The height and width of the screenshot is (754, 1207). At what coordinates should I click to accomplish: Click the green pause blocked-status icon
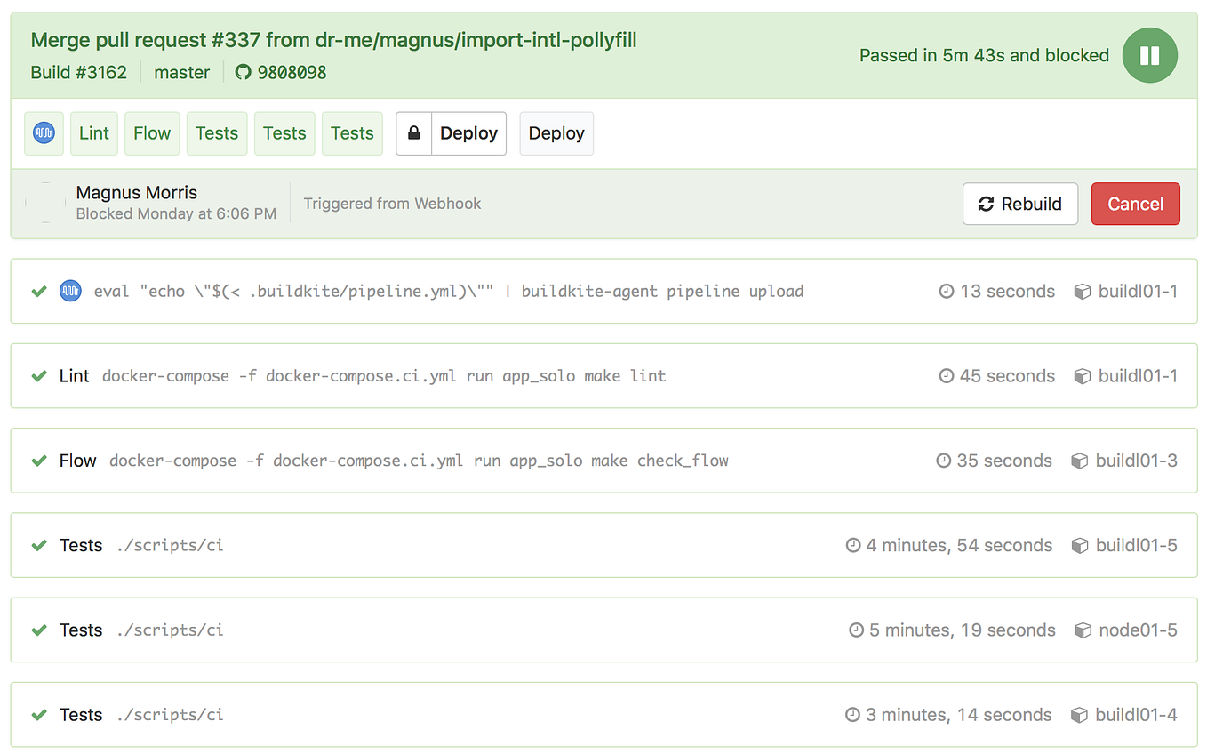(1149, 55)
